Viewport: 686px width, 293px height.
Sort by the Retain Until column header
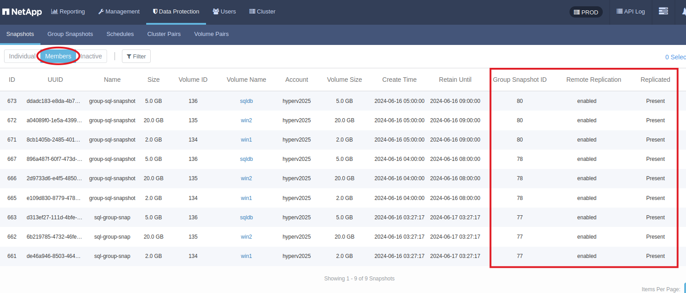(455, 80)
